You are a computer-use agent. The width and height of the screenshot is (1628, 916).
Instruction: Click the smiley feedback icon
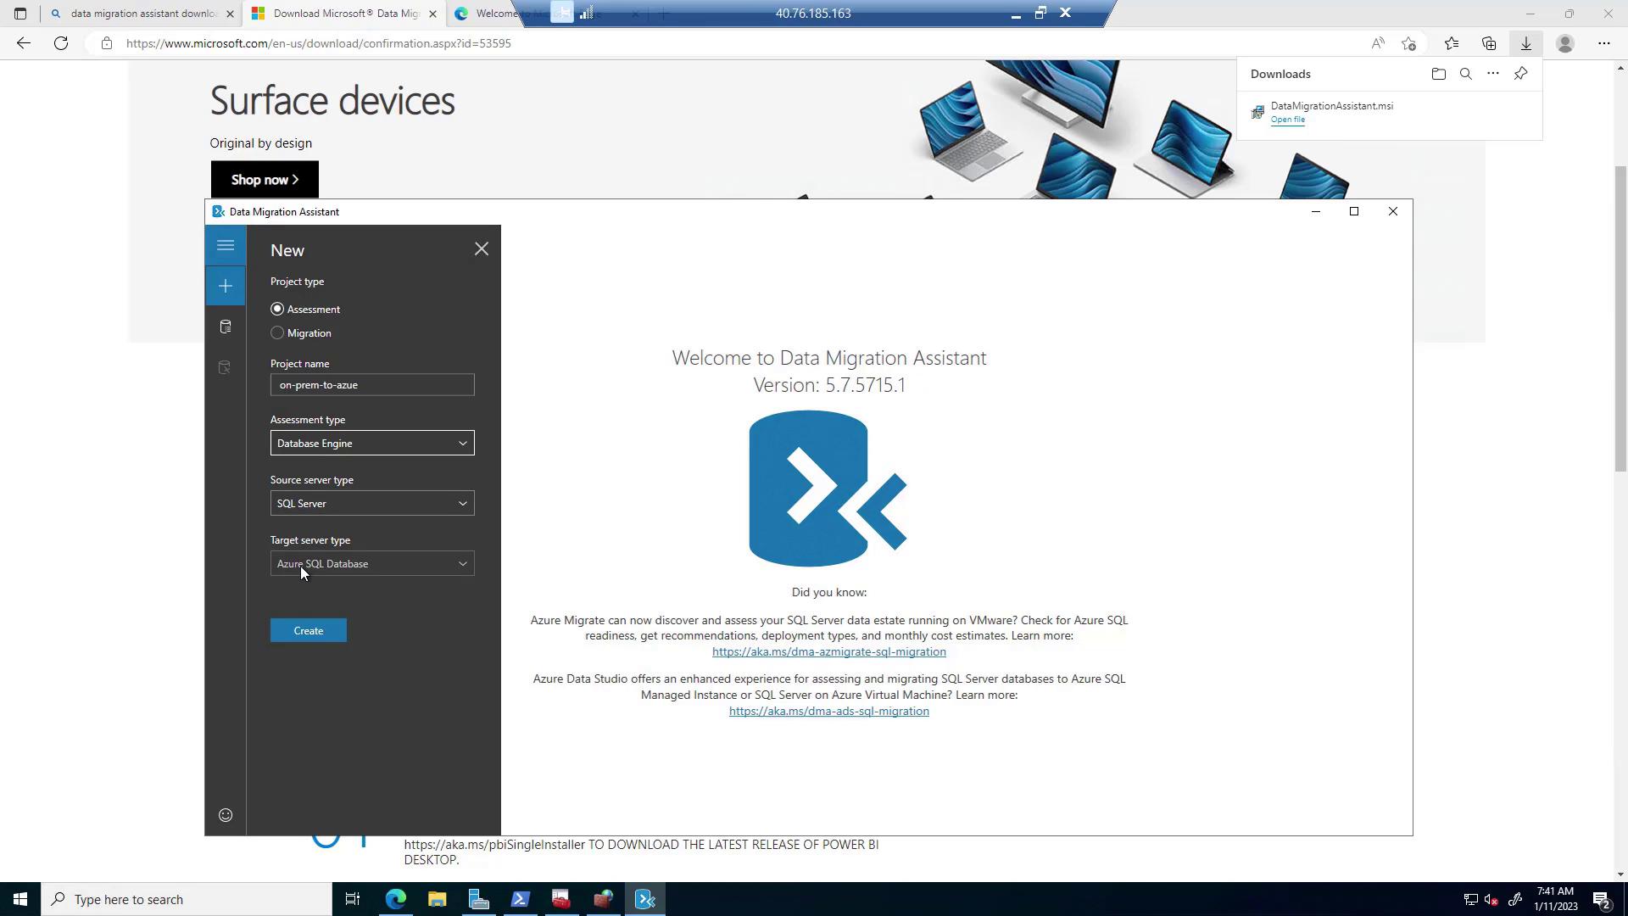pyautogui.click(x=226, y=815)
